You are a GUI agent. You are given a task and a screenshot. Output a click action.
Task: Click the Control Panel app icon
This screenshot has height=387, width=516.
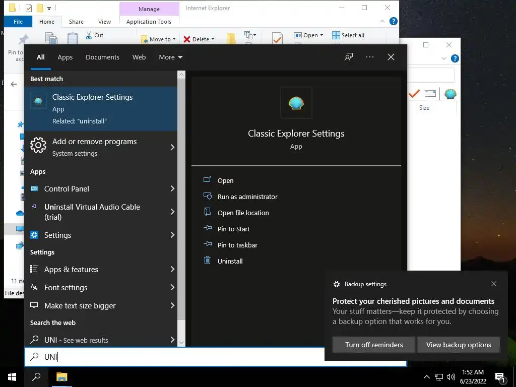coord(34,188)
